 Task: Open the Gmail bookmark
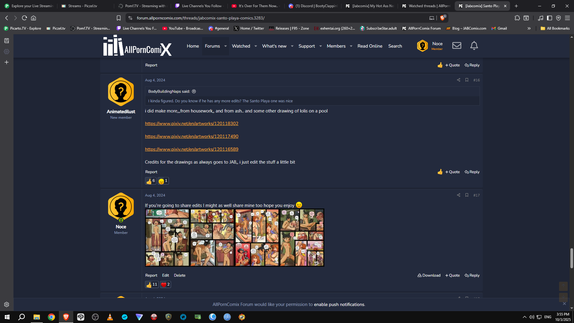pyautogui.click(x=499, y=28)
